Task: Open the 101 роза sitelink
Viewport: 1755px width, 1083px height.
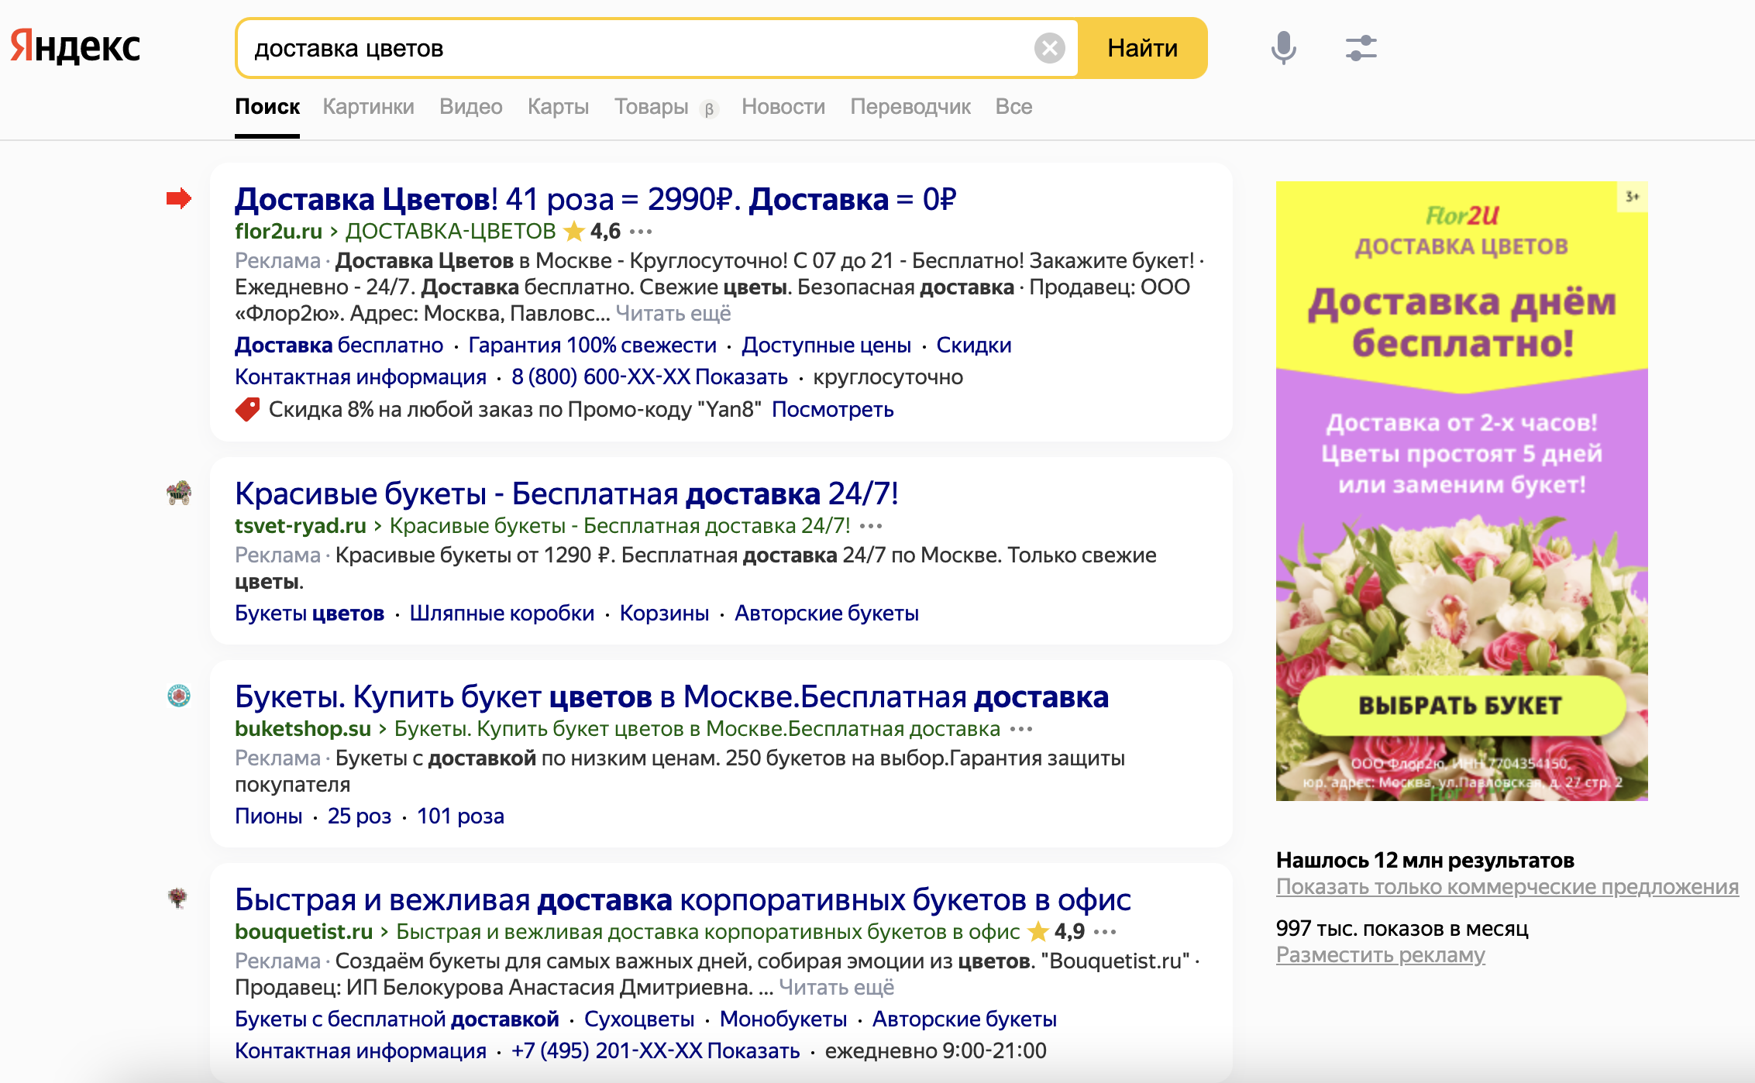Action: pos(460,817)
